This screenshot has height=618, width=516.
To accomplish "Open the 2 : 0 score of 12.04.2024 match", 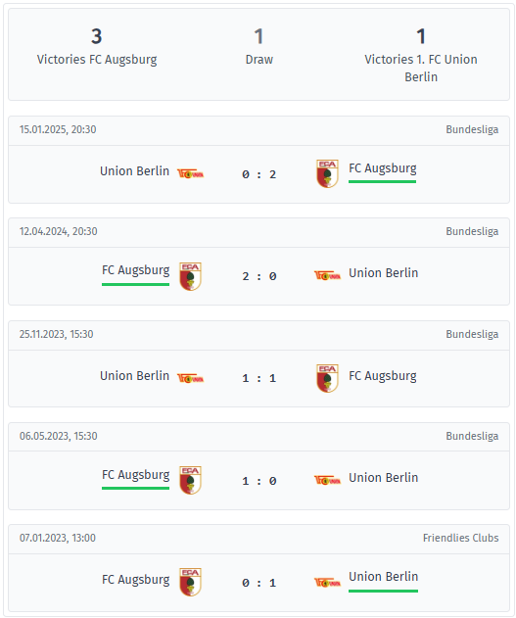I will (x=258, y=276).
